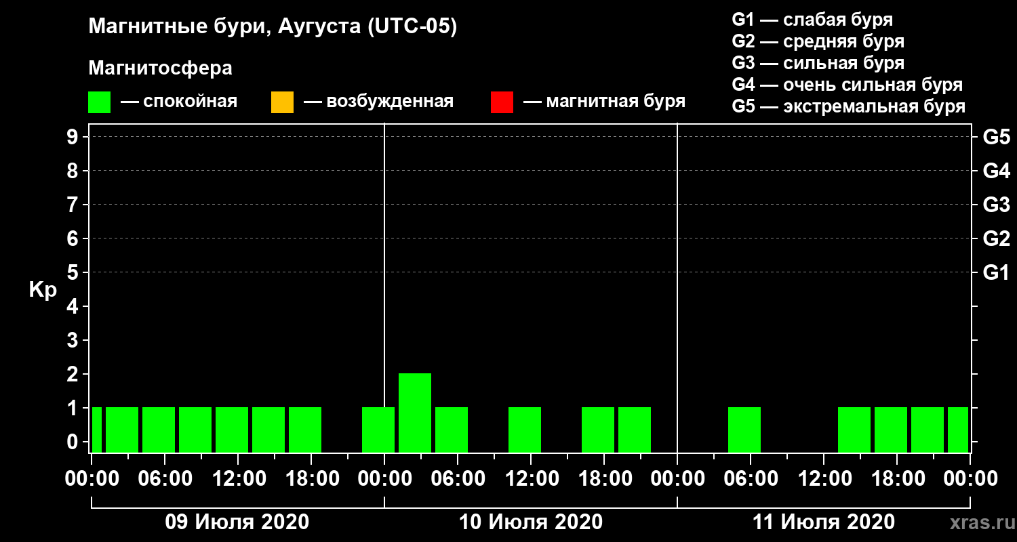Click the "G5" label on the right scale

(x=997, y=137)
